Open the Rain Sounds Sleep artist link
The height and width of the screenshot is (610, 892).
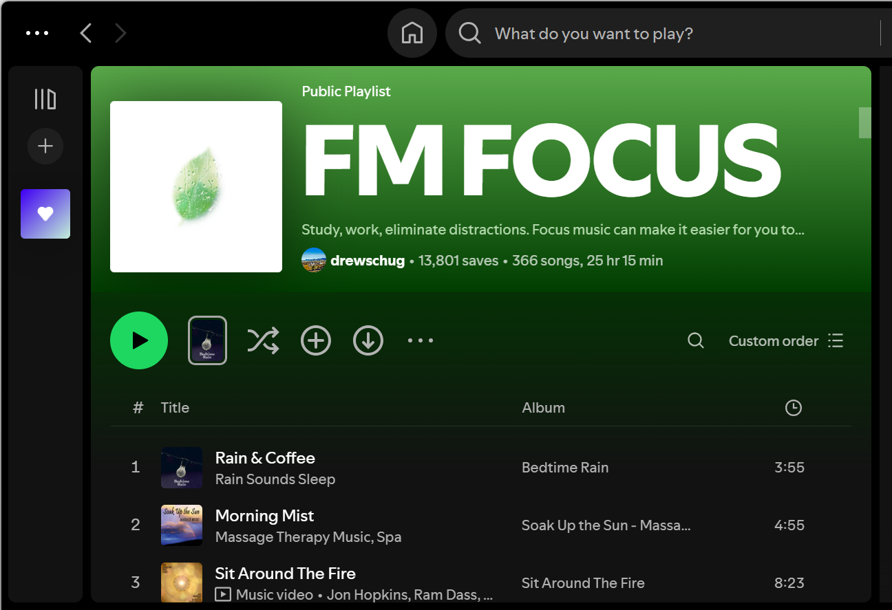tap(275, 479)
